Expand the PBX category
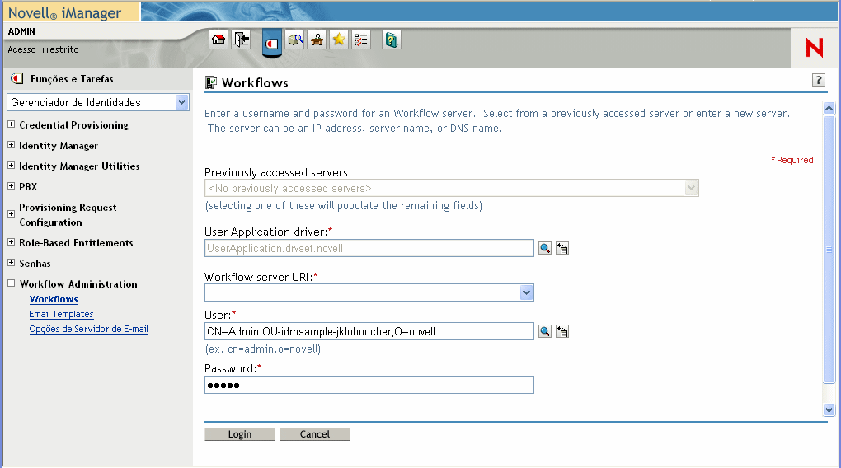 (x=11, y=186)
